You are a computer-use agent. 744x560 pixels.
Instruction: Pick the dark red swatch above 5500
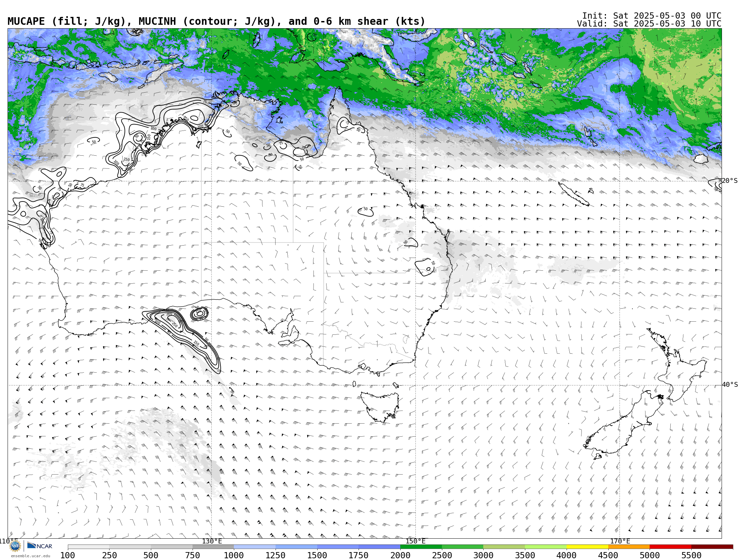(712, 547)
